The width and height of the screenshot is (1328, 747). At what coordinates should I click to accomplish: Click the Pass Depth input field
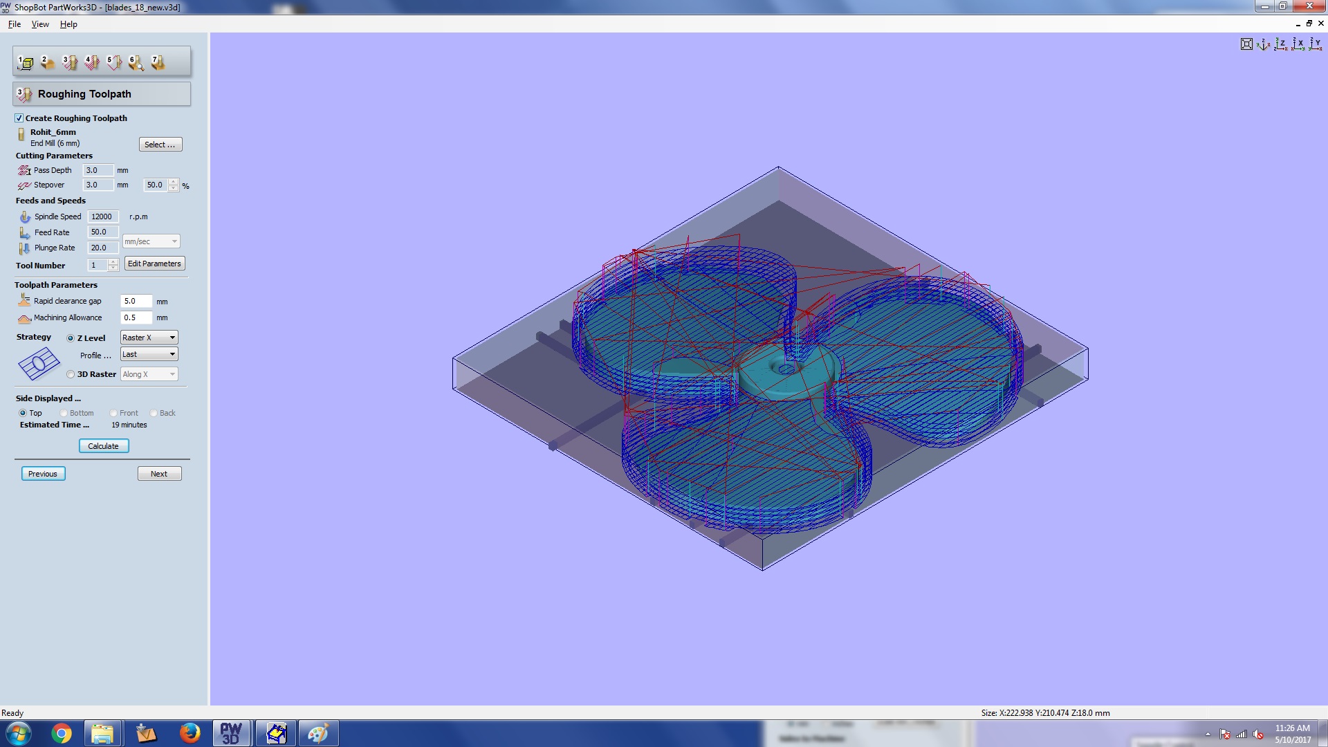tap(98, 170)
